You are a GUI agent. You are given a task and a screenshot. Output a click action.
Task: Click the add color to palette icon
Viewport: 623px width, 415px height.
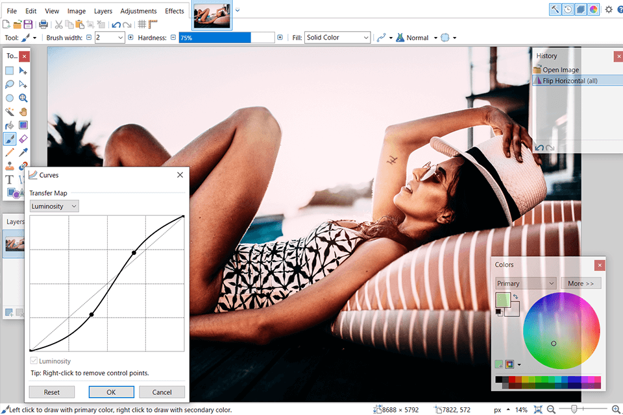coord(499,364)
